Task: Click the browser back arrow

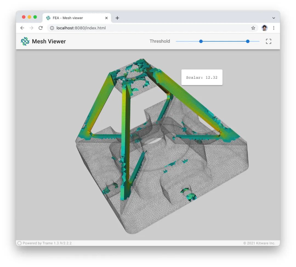Action: [22, 28]
